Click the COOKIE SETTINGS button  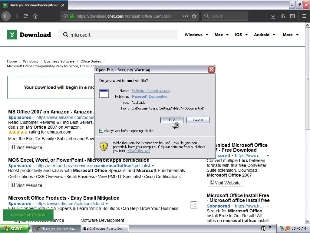coord(28,215)
